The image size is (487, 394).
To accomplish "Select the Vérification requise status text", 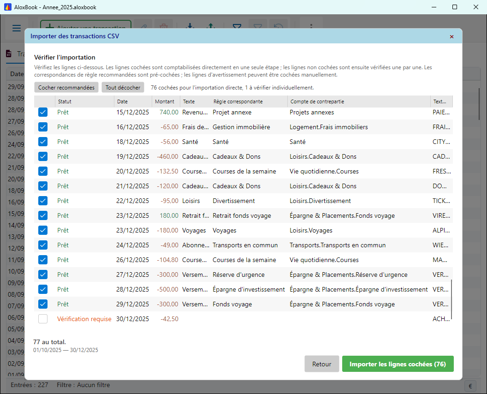I will (84, 319).
